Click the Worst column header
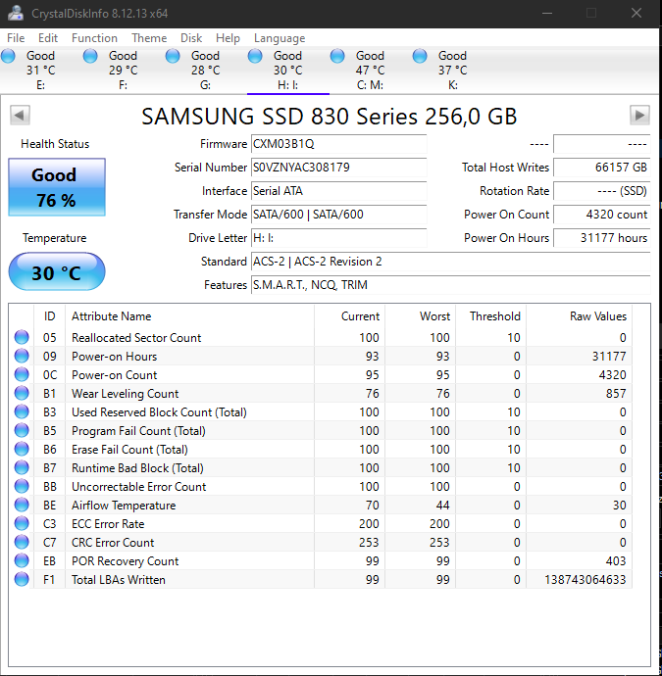Image resolution: width=662 pixels, height=676 pixels. (421, 316)
